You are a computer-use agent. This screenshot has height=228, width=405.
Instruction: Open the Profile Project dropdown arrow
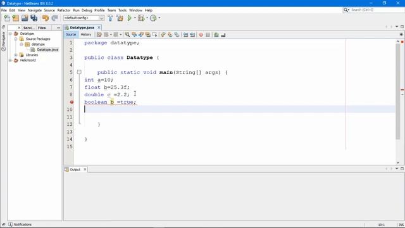159,18
